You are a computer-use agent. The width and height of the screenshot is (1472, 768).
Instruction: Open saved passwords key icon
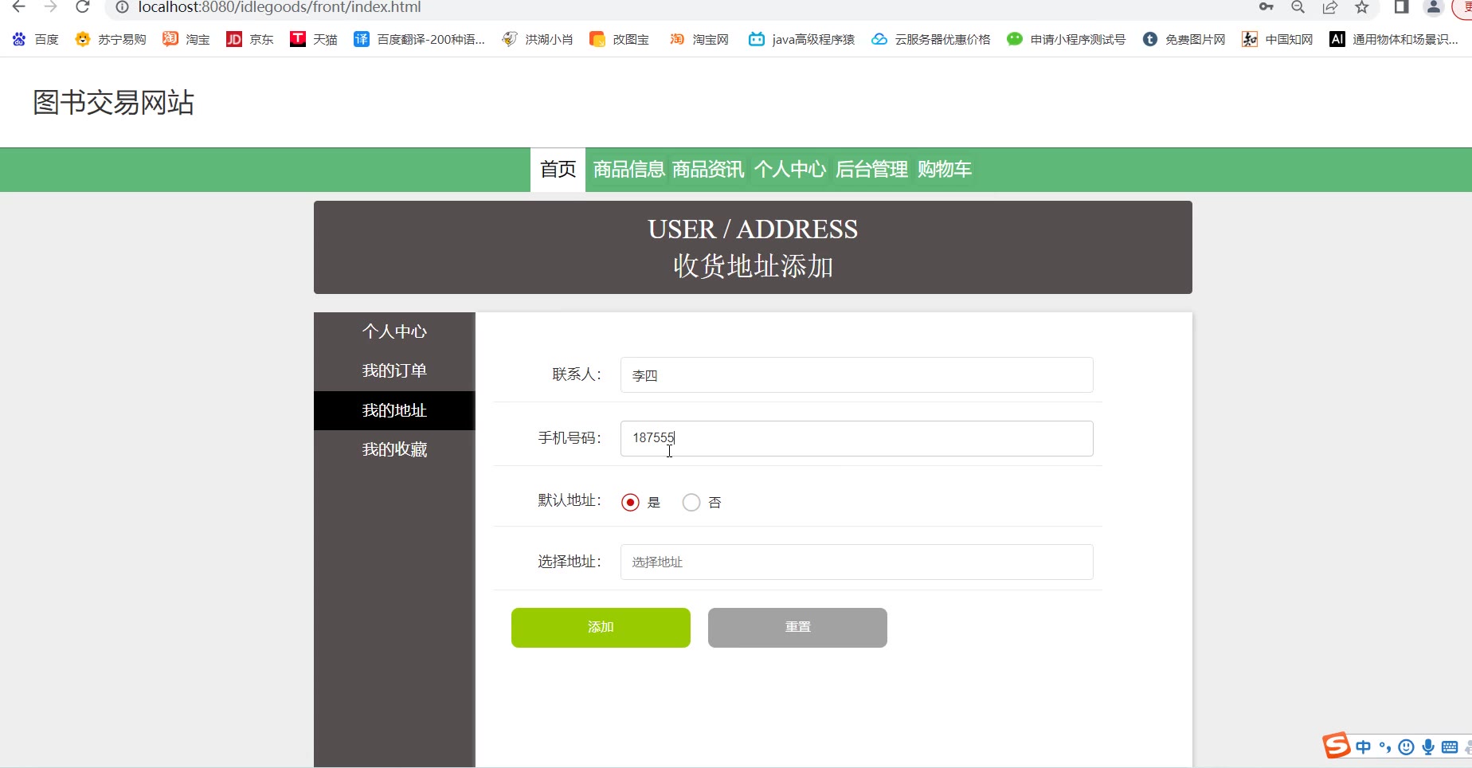[1266, 7]
